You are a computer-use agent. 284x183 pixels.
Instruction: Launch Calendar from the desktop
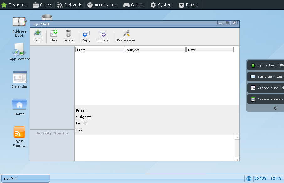pos(19,79)
